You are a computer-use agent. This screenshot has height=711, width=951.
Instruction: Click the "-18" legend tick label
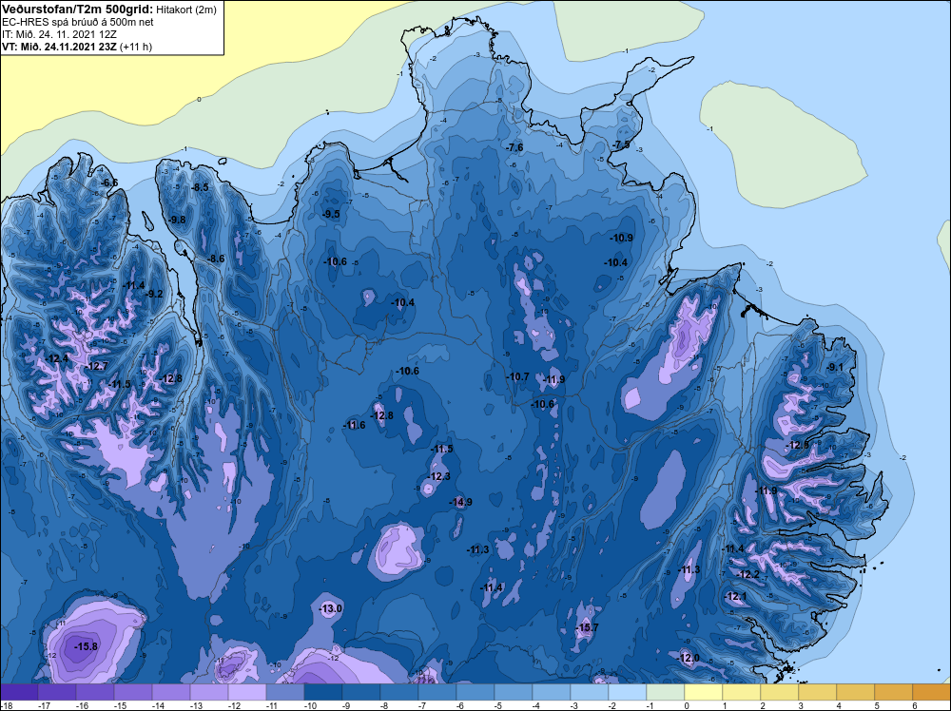pos(6,705)
